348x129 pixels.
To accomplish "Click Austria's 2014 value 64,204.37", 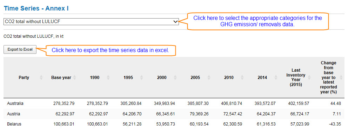I will [266, 114].
